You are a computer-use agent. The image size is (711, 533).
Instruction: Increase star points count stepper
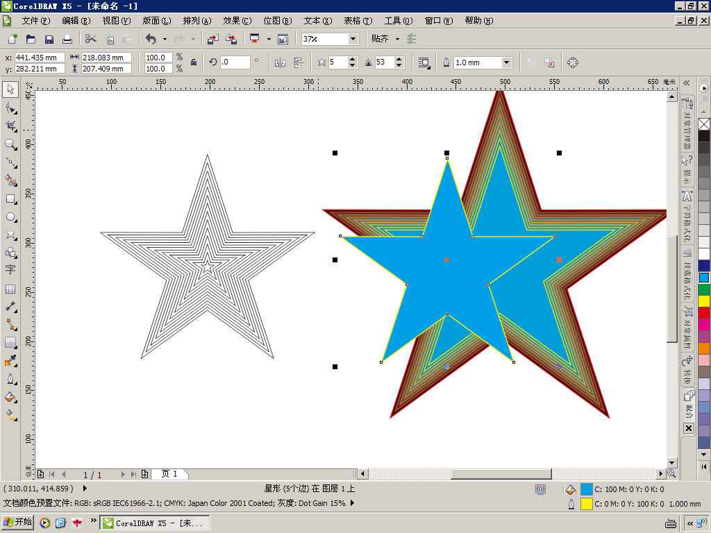point(352,60)
